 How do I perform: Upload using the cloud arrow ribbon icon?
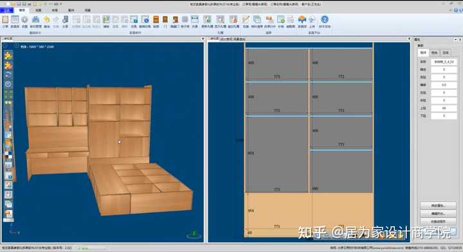click(312, 20)
